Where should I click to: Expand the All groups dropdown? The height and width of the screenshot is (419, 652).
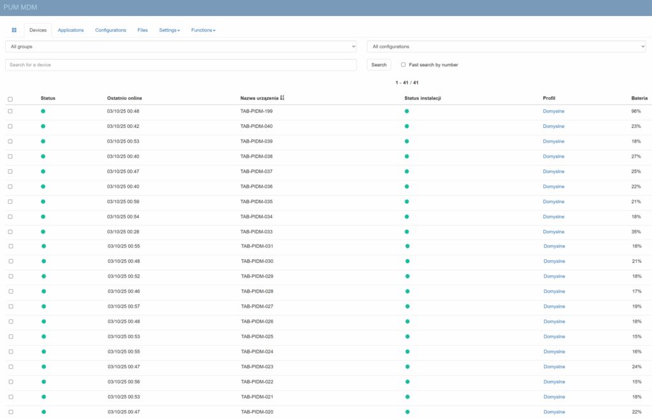point(181,46)
